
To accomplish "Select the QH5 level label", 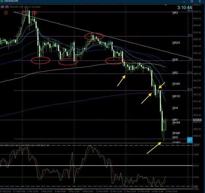I will (x=175, y=59).
